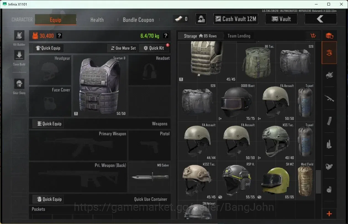
Task: Open the masked contact character icon
Action: coord(201,19)
